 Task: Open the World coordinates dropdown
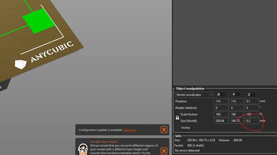(194, 94)
